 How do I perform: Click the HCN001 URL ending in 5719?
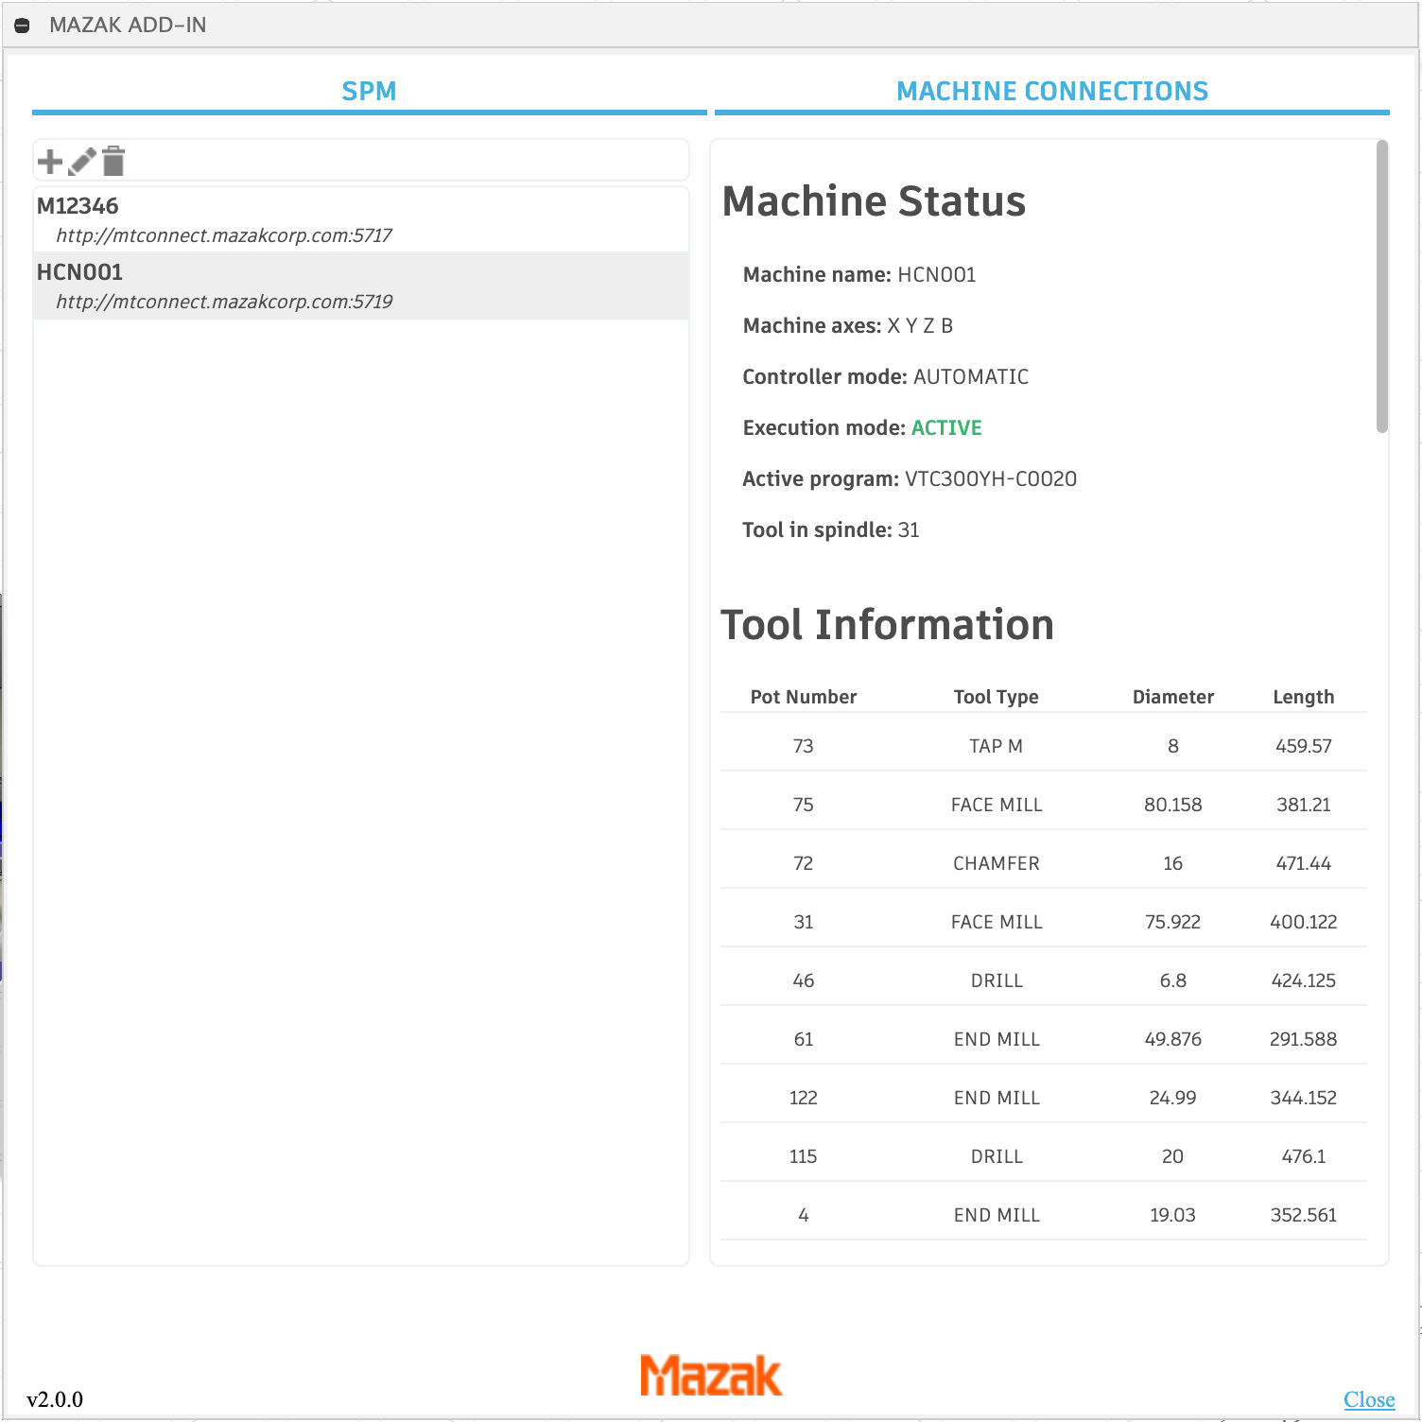click(x=224, y=302)
